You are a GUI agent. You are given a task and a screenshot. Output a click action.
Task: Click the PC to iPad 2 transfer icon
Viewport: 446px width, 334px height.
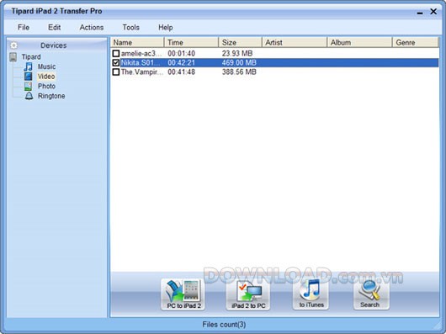point(183,294)
